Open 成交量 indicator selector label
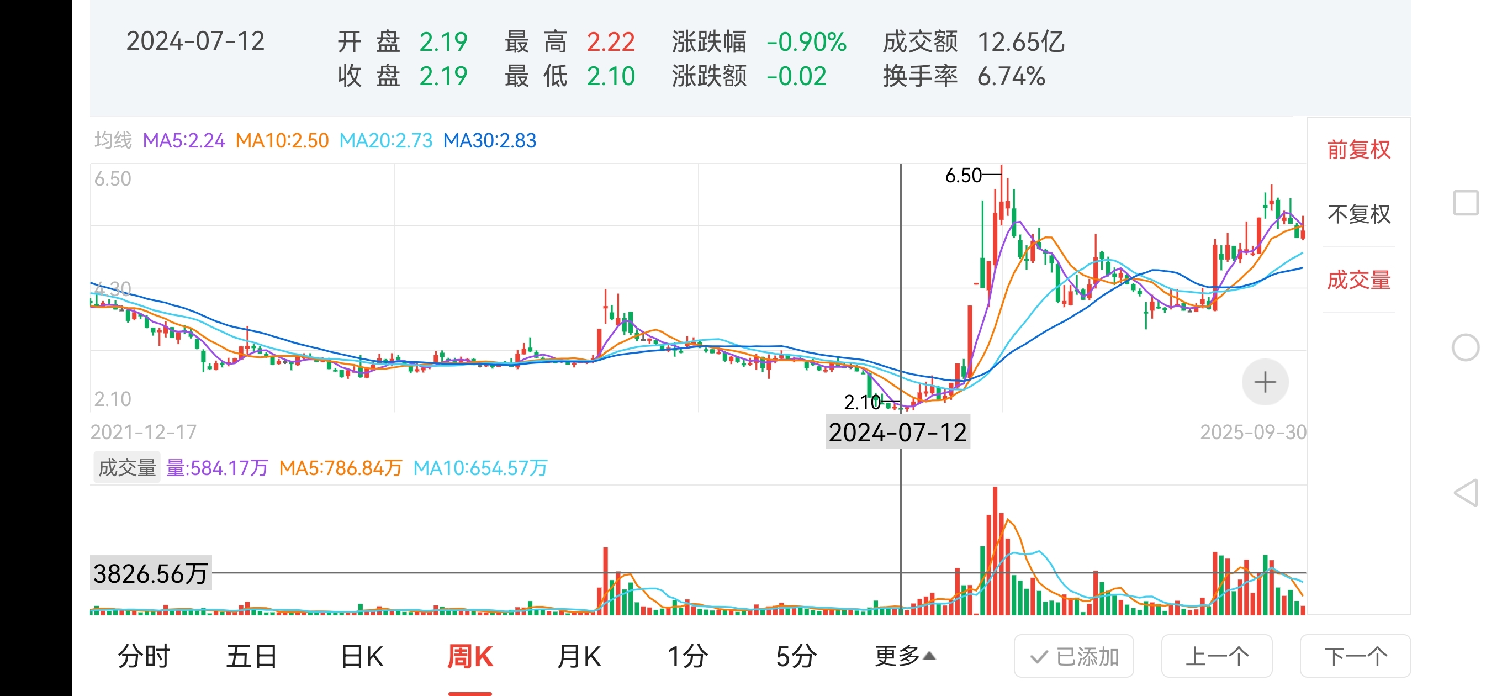Screen dimensions: 1502x696 coord(126,468)
